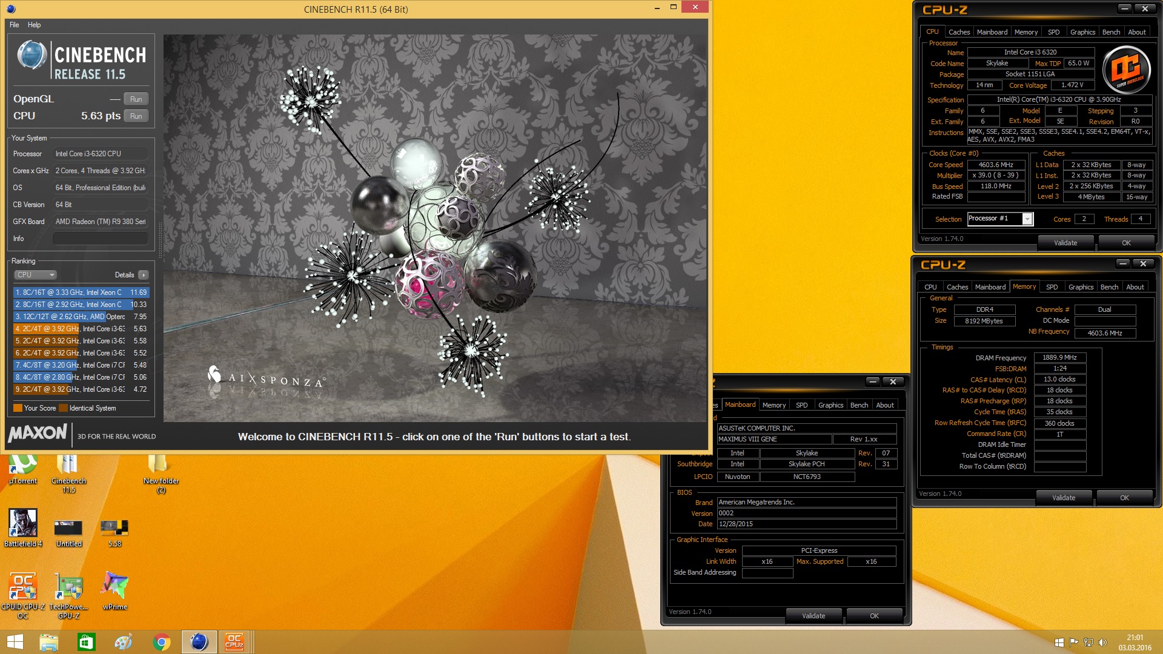Open File Explorer from the taskbar

(x=48, y=642)
